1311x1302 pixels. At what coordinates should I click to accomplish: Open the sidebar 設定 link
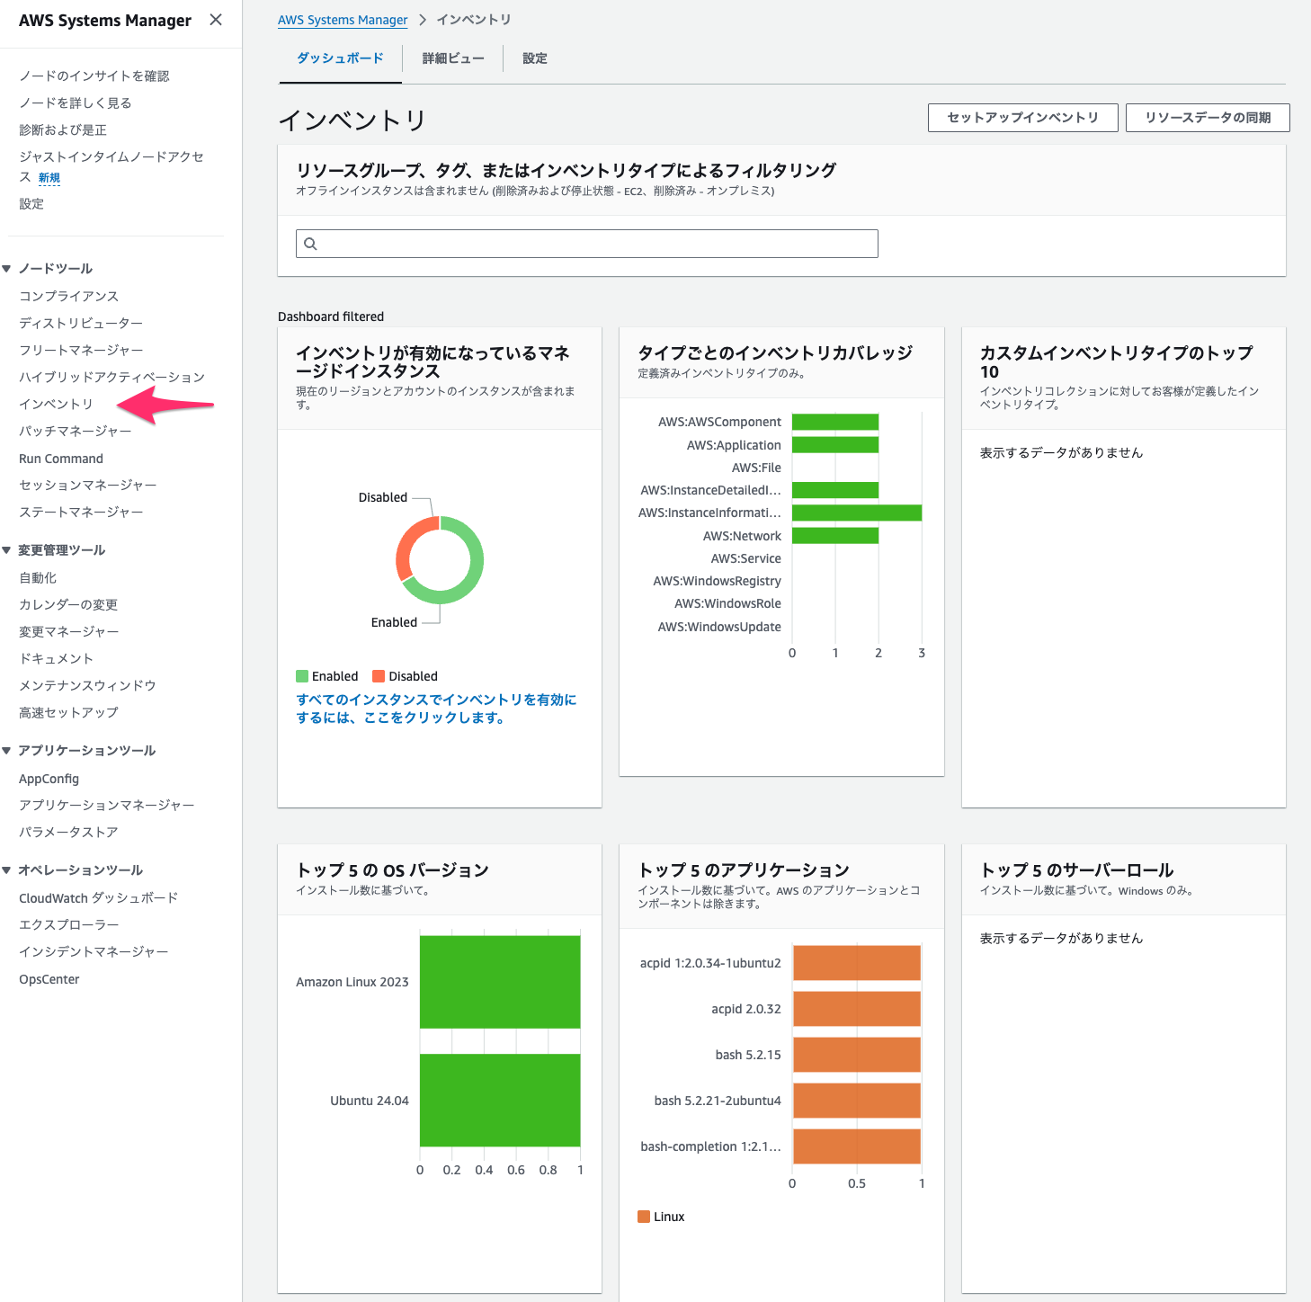click(x=31, y=204)
